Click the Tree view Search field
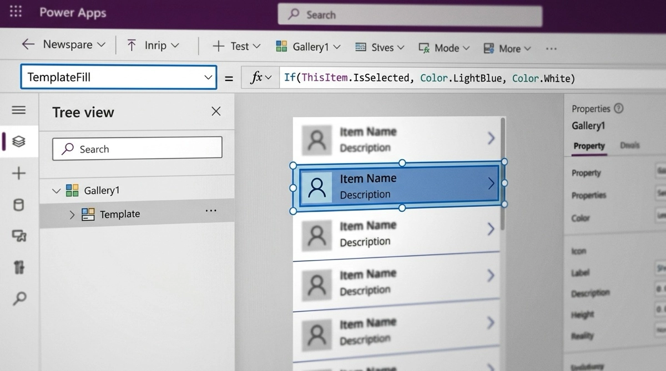Image resolution: width=666 pixels, height=371 pixels. click(137, 149)
